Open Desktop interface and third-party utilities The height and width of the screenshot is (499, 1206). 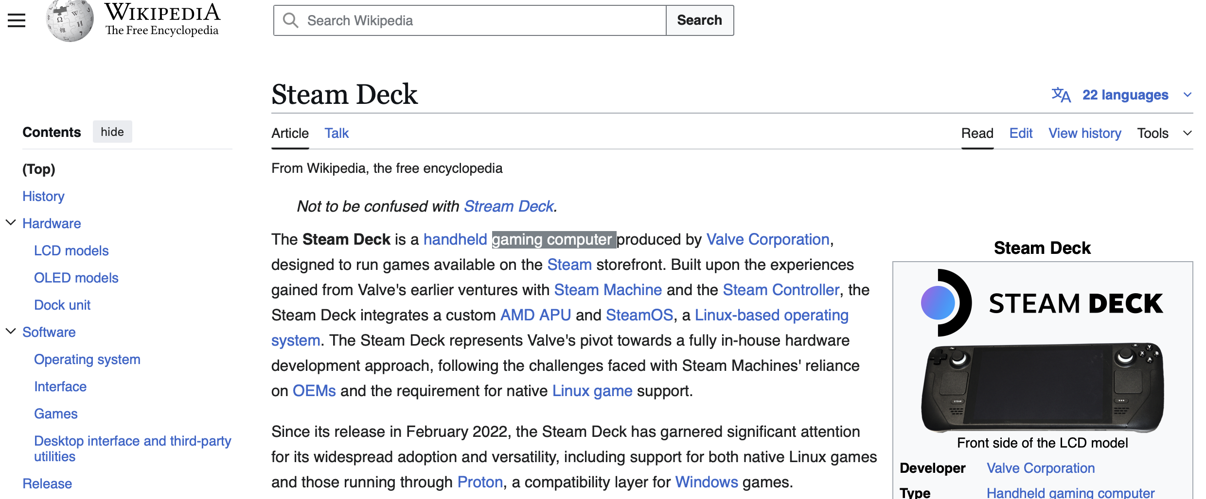coord(132,449)
